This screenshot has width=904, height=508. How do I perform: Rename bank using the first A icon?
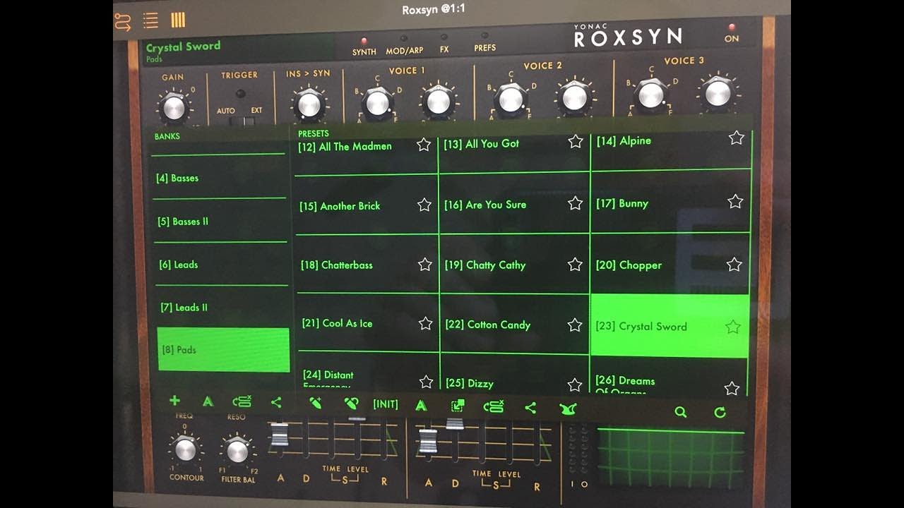[x=208, y=401]
